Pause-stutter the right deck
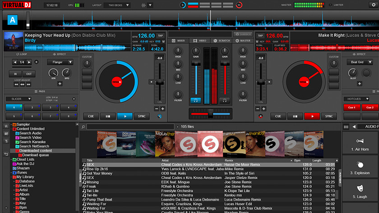379x213 pixels. [x=295, y=116]
